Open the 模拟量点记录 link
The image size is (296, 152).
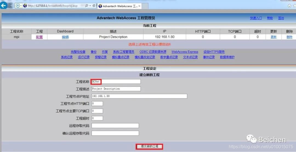pos(120,57)
